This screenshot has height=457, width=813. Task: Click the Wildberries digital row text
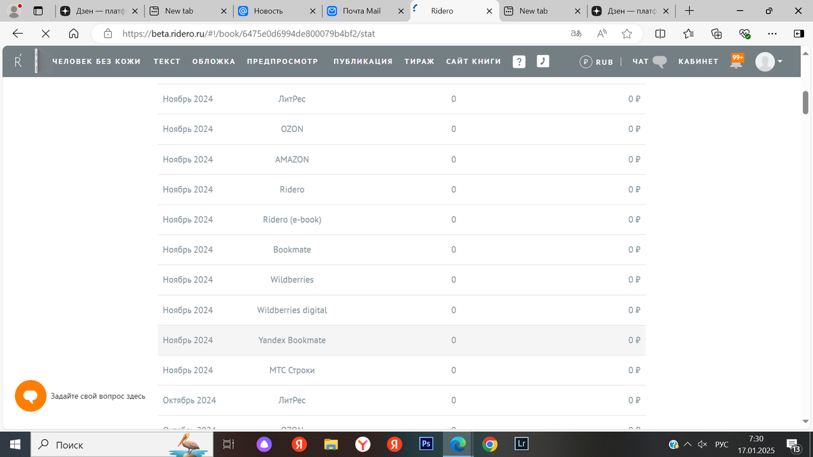pos(292,310)
